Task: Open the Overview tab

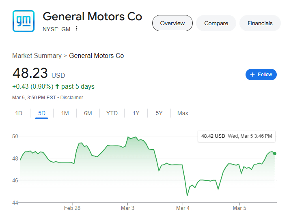Action: tap(172, 23)
